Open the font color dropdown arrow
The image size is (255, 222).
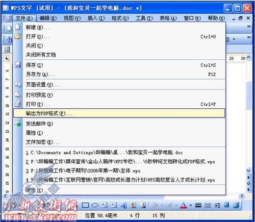(x=191, y=205)
